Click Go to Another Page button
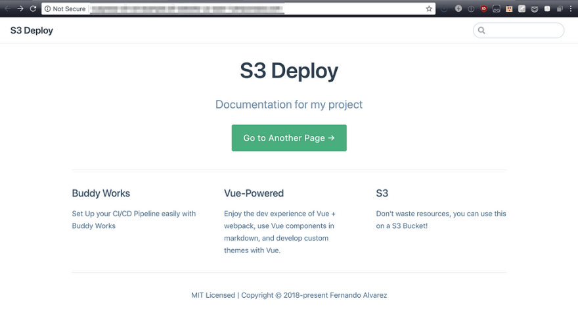 289,137
